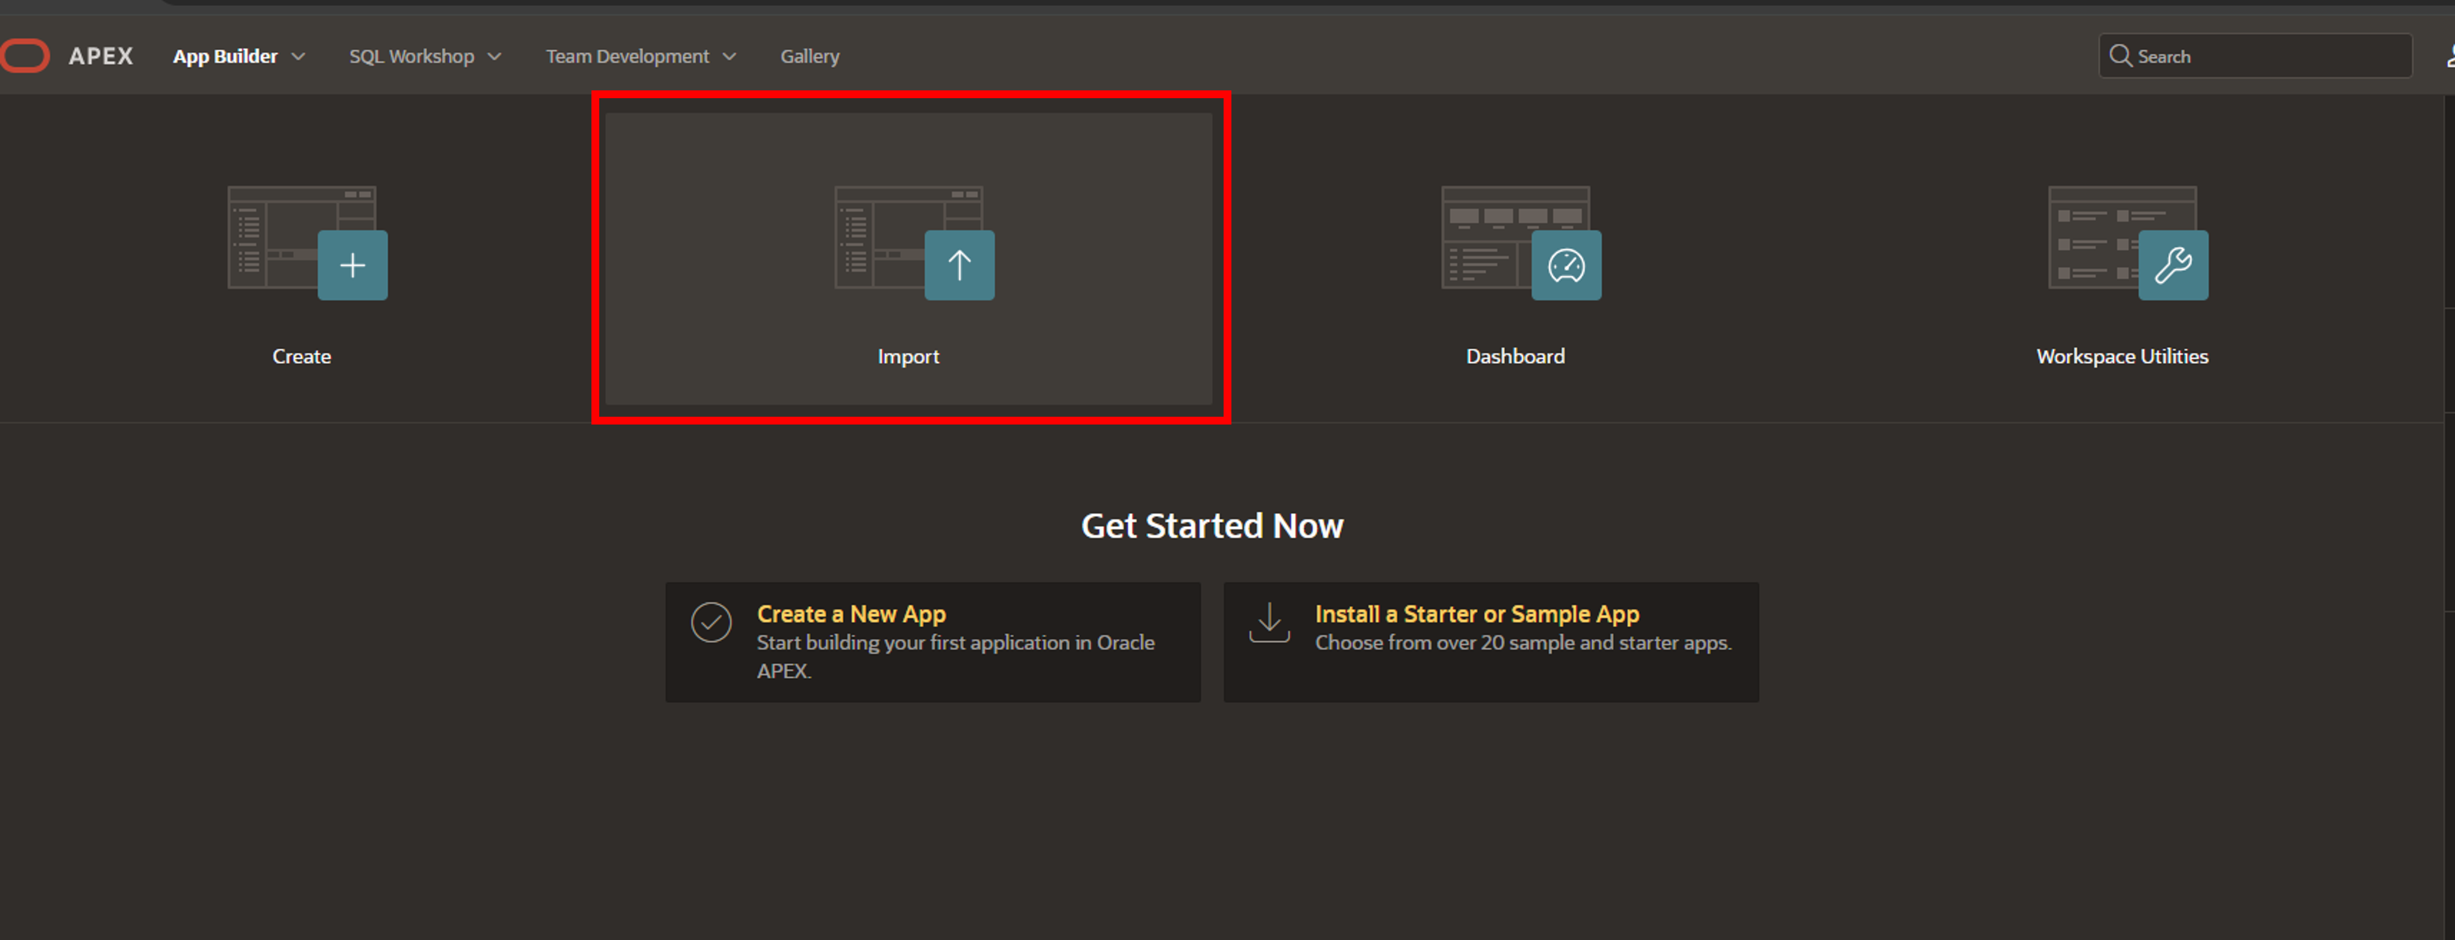The image size is (2455, 940).
Task: Click the Workspace Utilities label
Action: tap(2121, 356)
